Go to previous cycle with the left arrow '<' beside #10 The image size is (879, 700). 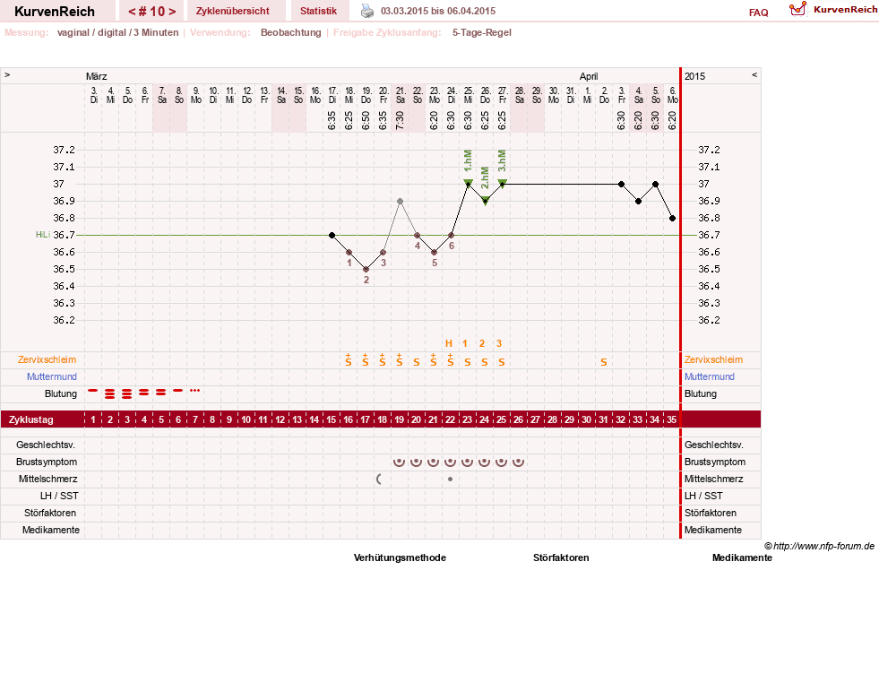click(132, 12)
